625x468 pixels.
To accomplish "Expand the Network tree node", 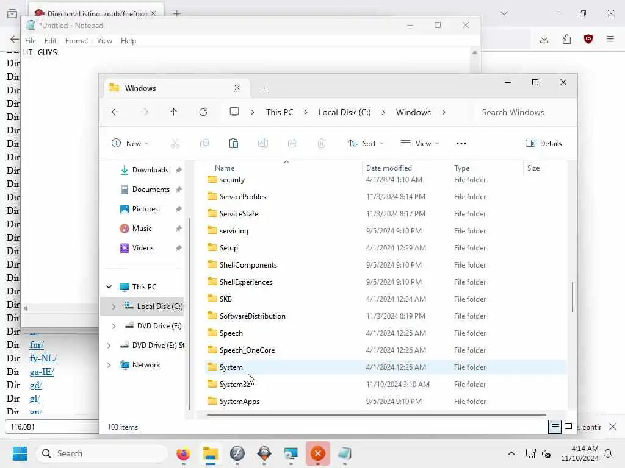I will coord(109,365).
